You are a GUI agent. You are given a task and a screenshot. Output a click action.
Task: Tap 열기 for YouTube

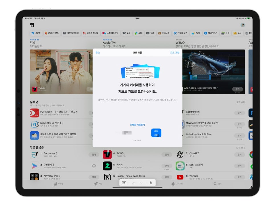240,177
